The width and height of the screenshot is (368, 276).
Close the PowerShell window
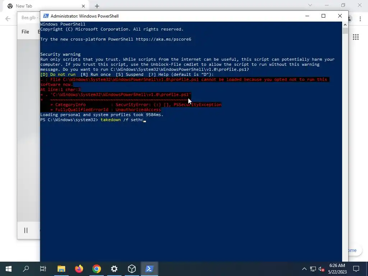tap(340, 16)
